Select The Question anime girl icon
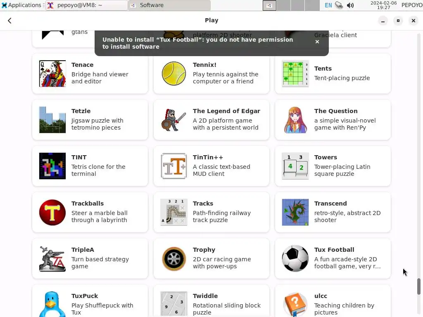The height and width of the screenshot is (317, 423). coord(295,120)
